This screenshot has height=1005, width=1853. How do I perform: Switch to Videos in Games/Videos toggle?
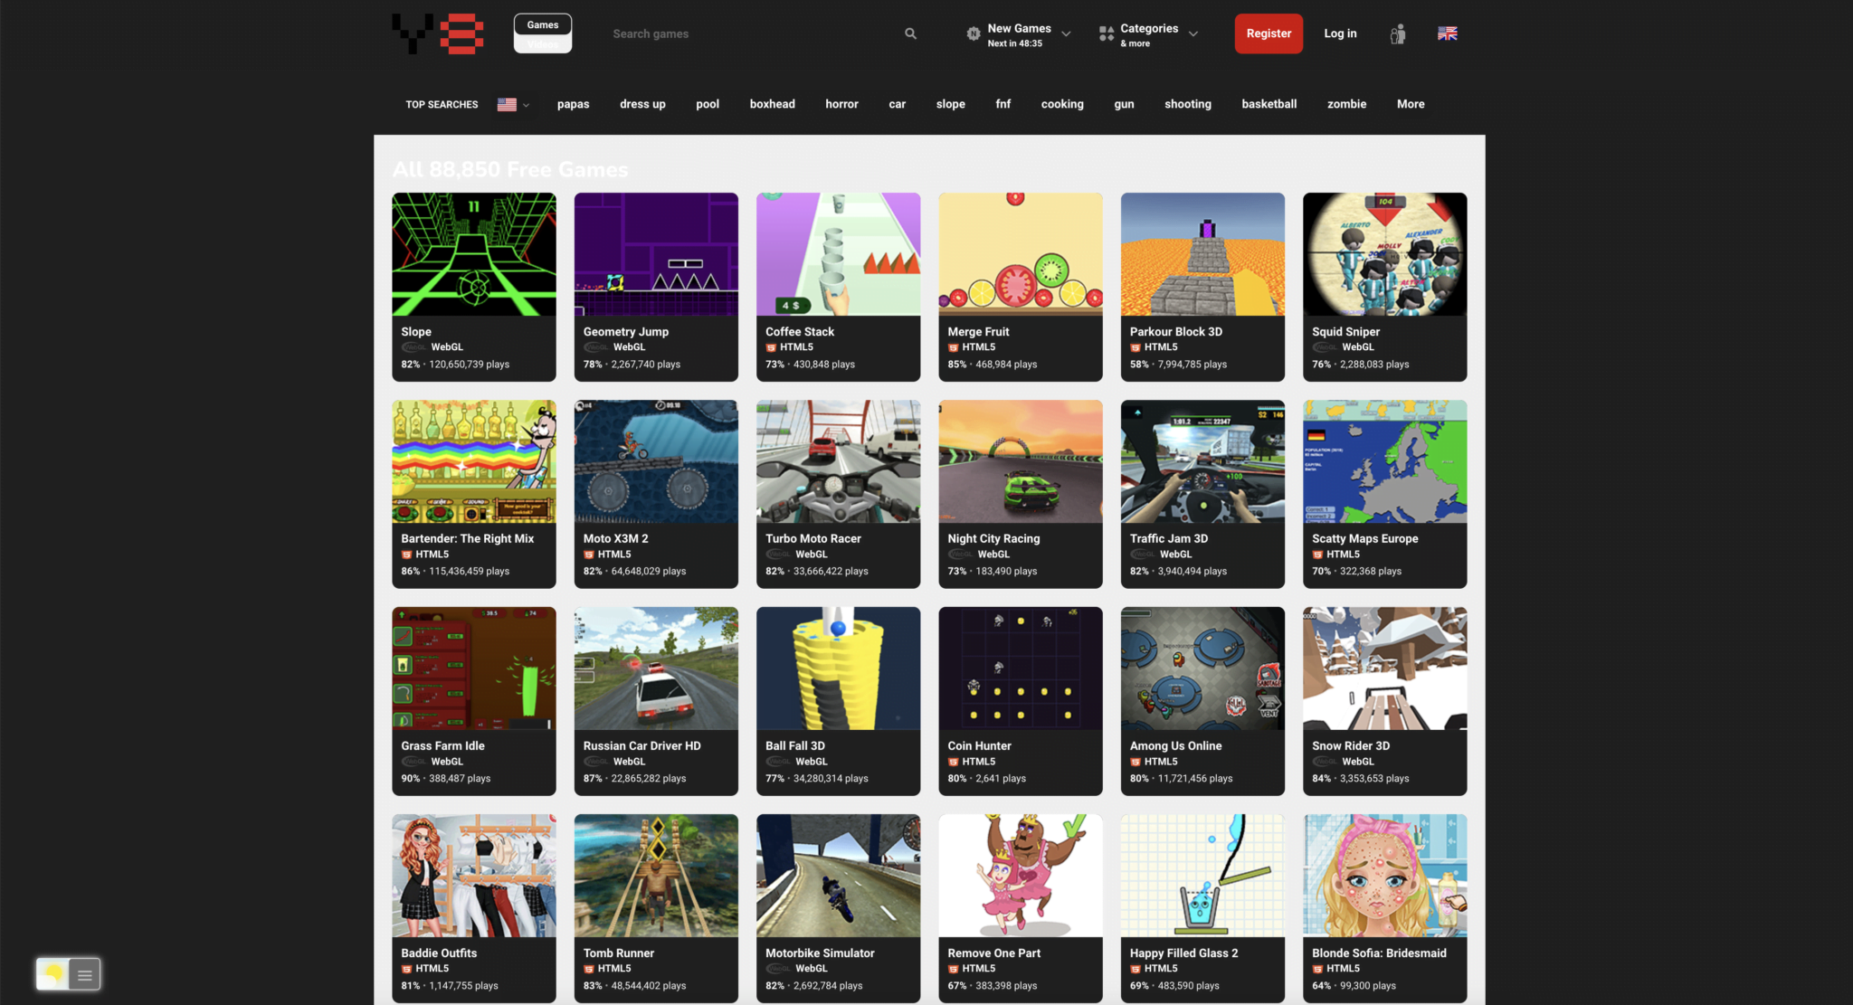click(543, 44)
